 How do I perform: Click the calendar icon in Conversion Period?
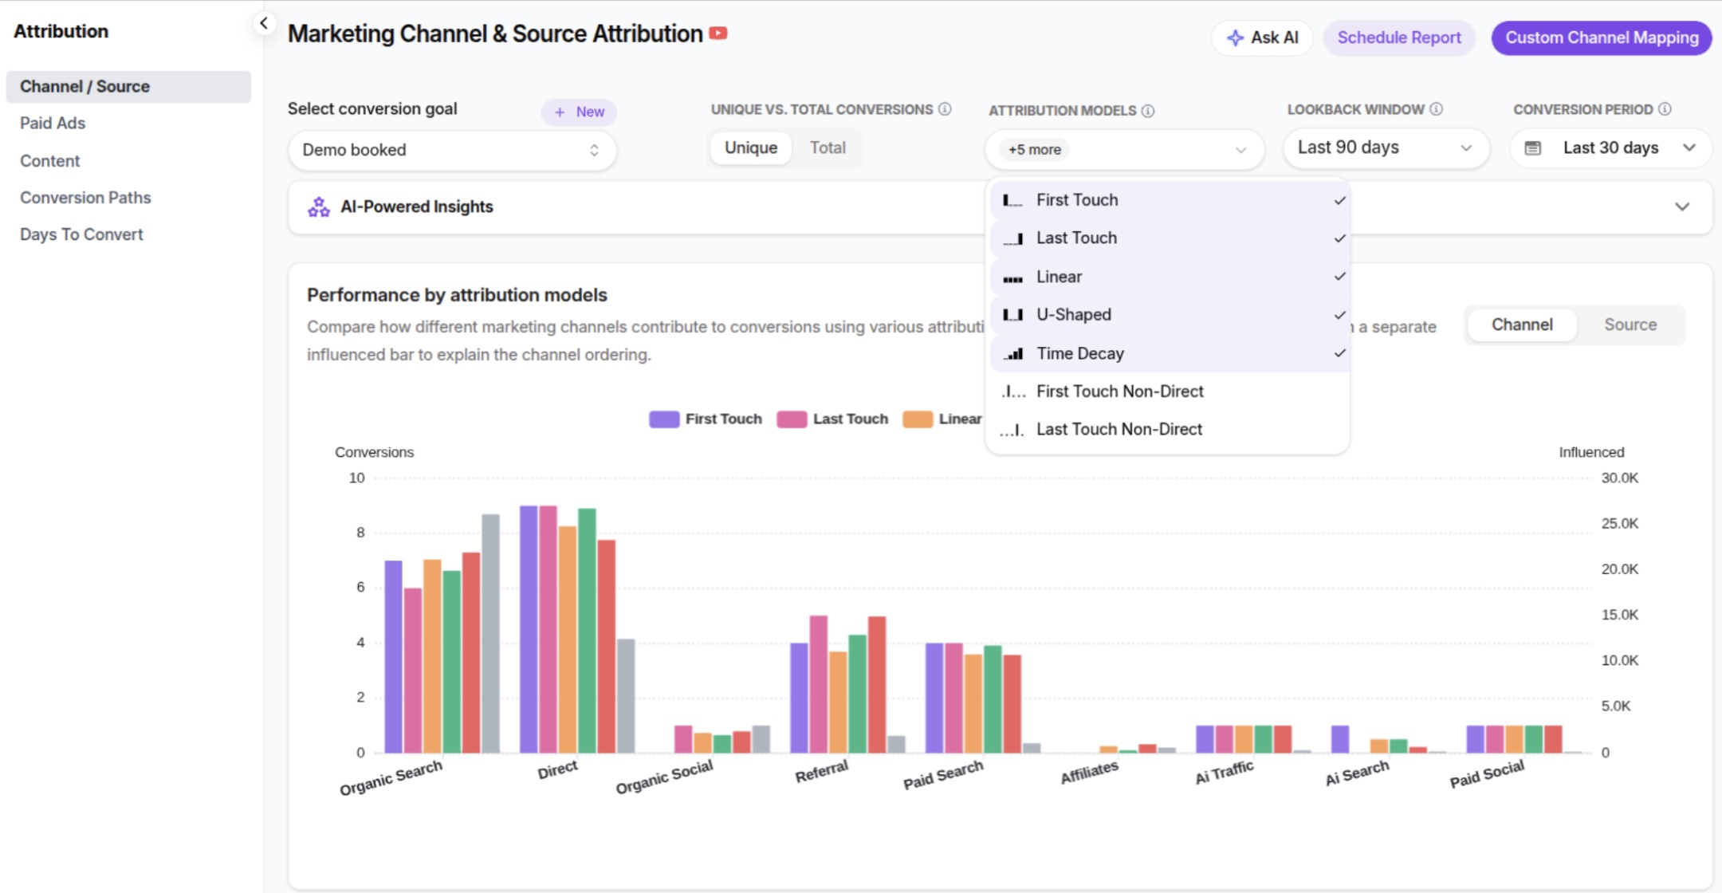[x=1532, y=148]
